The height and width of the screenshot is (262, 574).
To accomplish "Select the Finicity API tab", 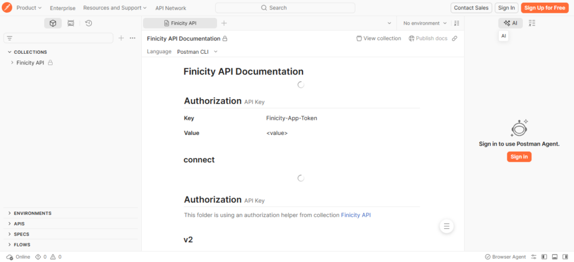I will [x=180, y=23].
